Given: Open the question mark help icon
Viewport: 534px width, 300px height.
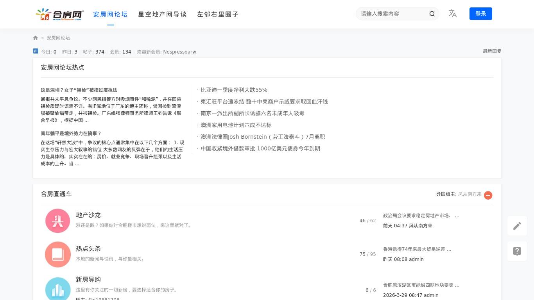Looking at the screenshot, I should pyautogui.click(x=517, y=251).
